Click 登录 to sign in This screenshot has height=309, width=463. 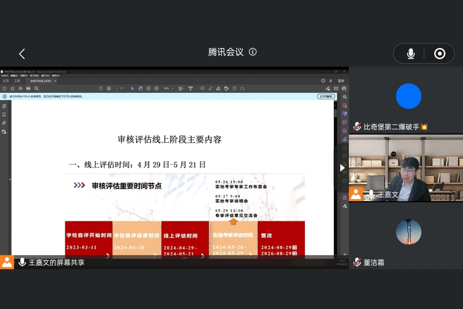(341, 81)
